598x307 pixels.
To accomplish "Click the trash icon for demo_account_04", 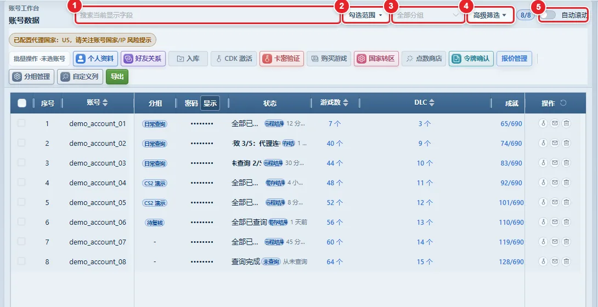I will coord(566,183).
